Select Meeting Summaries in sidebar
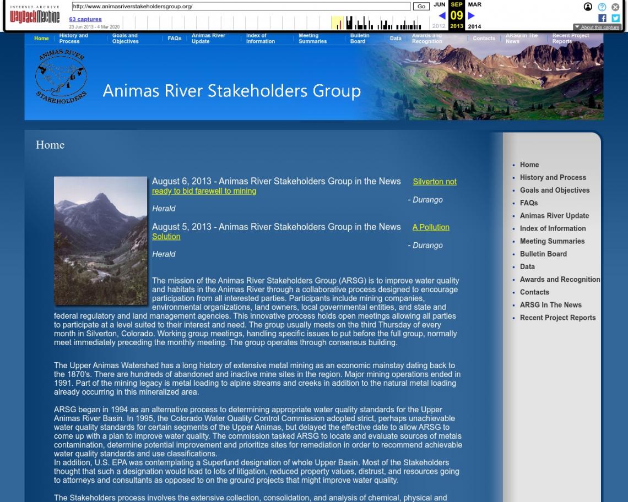This screenshot has height=502, width=628. click(x=553, y=242)
